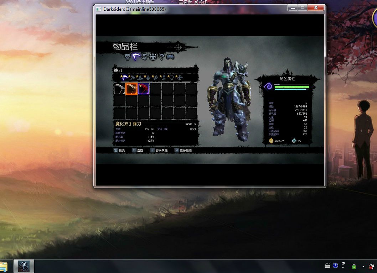Click the blue diamond boatman coin icon

coord(294,141)
